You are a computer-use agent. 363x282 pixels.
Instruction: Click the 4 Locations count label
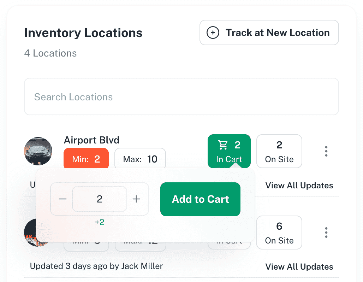click(x=50, y=53)
